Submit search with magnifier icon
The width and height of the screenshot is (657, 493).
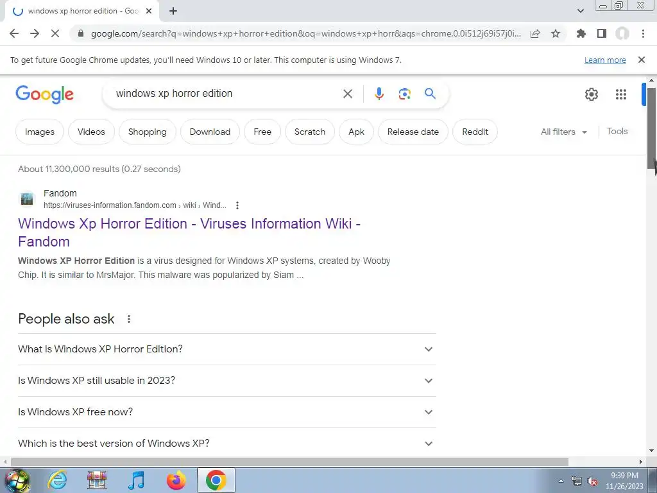coord(431,94)
